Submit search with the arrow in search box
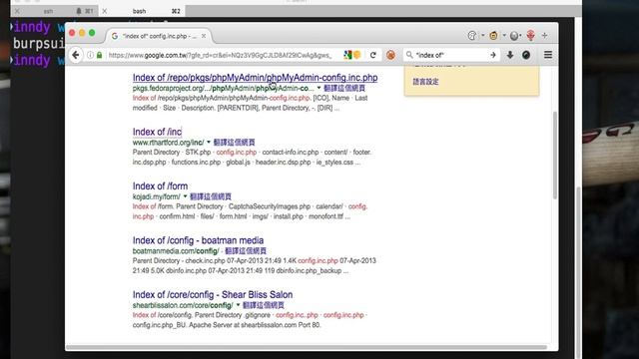Image resolution: width=639 pixels, height=359 pixels. [492, 55]
